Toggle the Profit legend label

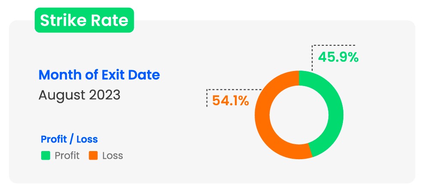coord(67,155)
